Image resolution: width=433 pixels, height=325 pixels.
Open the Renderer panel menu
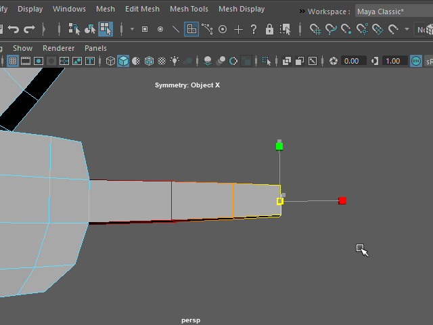tap(58, 48)
